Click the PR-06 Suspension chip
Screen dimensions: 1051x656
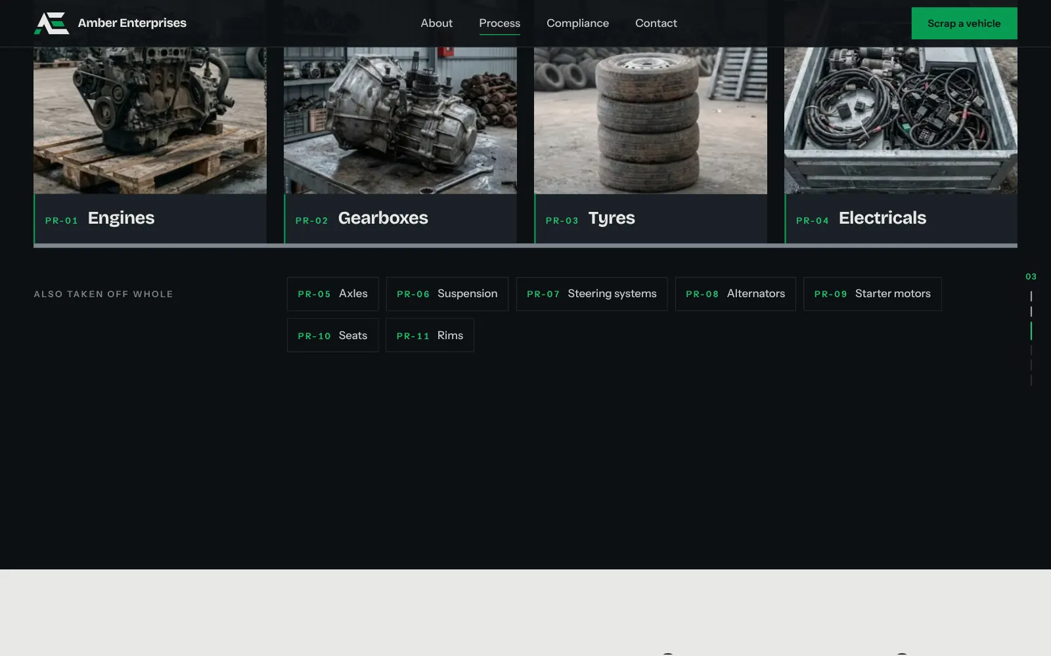447,294
